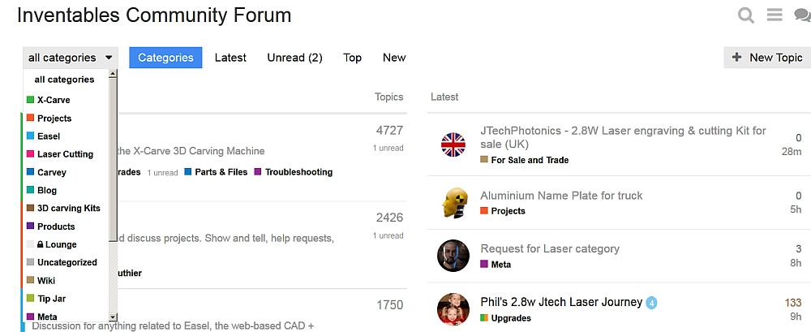
Task: Select Laser Cutting in the category dropdown
Action: pyautogui.click(x=65, y=154)
